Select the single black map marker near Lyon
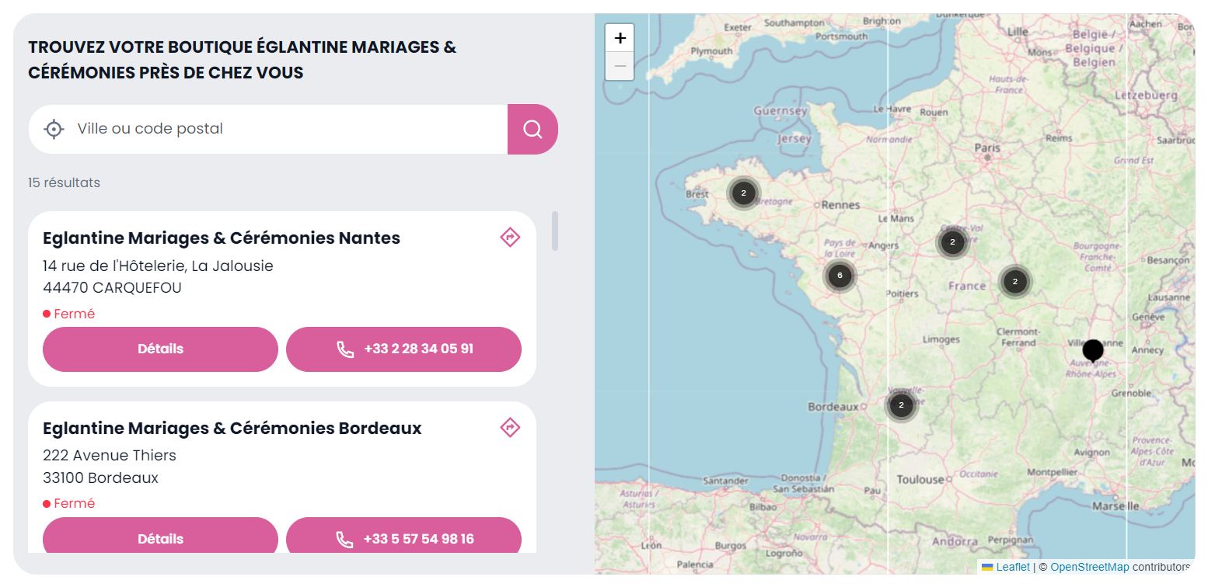This screenshot has height=587, width=1208. point(1093,349)
